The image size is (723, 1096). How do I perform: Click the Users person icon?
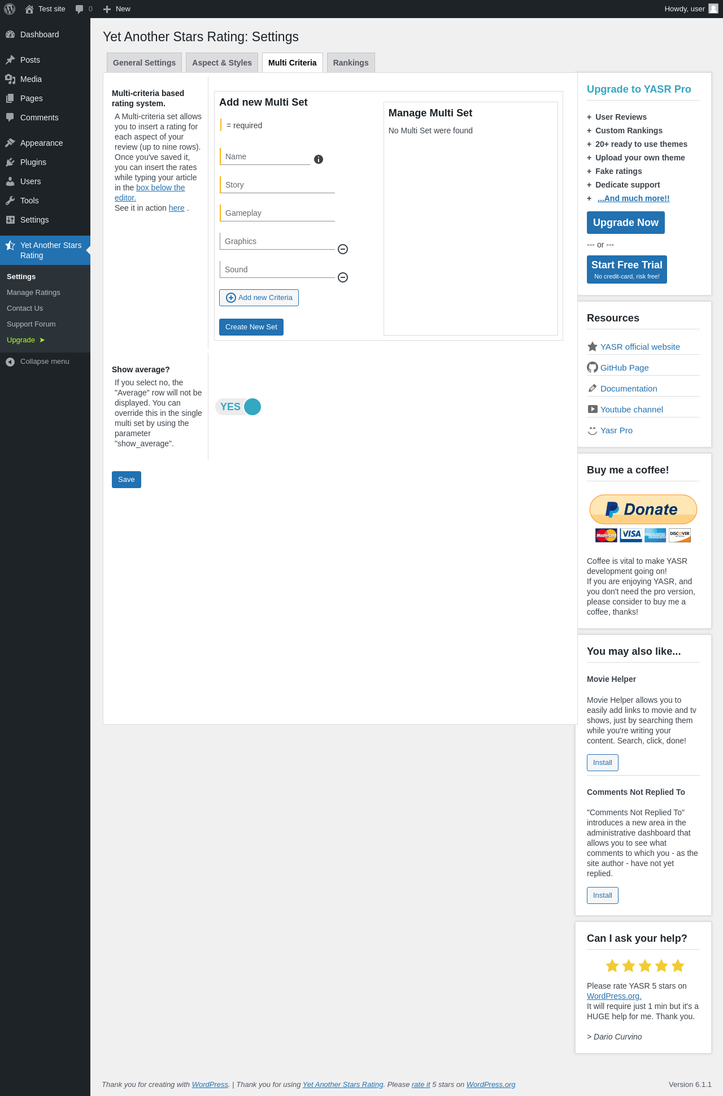[10, 181]
